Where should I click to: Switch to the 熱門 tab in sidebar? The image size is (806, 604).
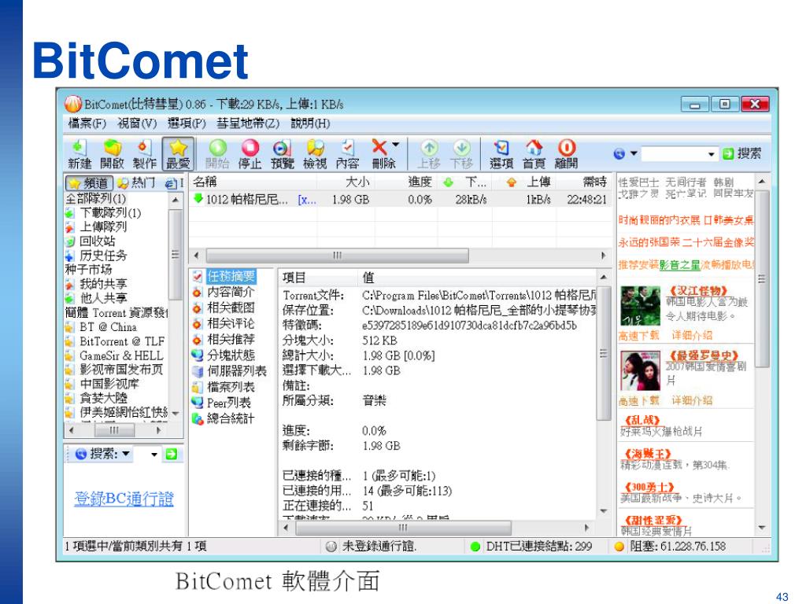click(x=136, y=182)
